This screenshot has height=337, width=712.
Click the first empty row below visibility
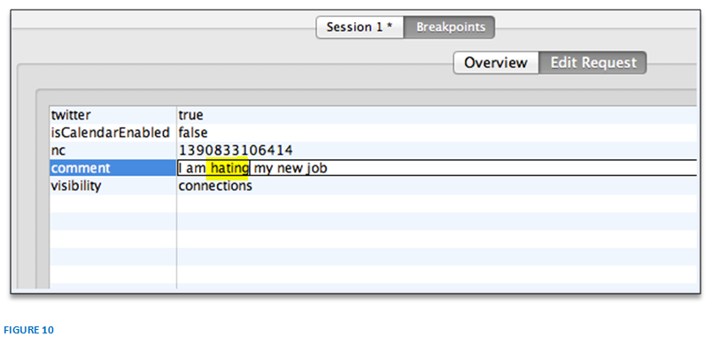373,203
